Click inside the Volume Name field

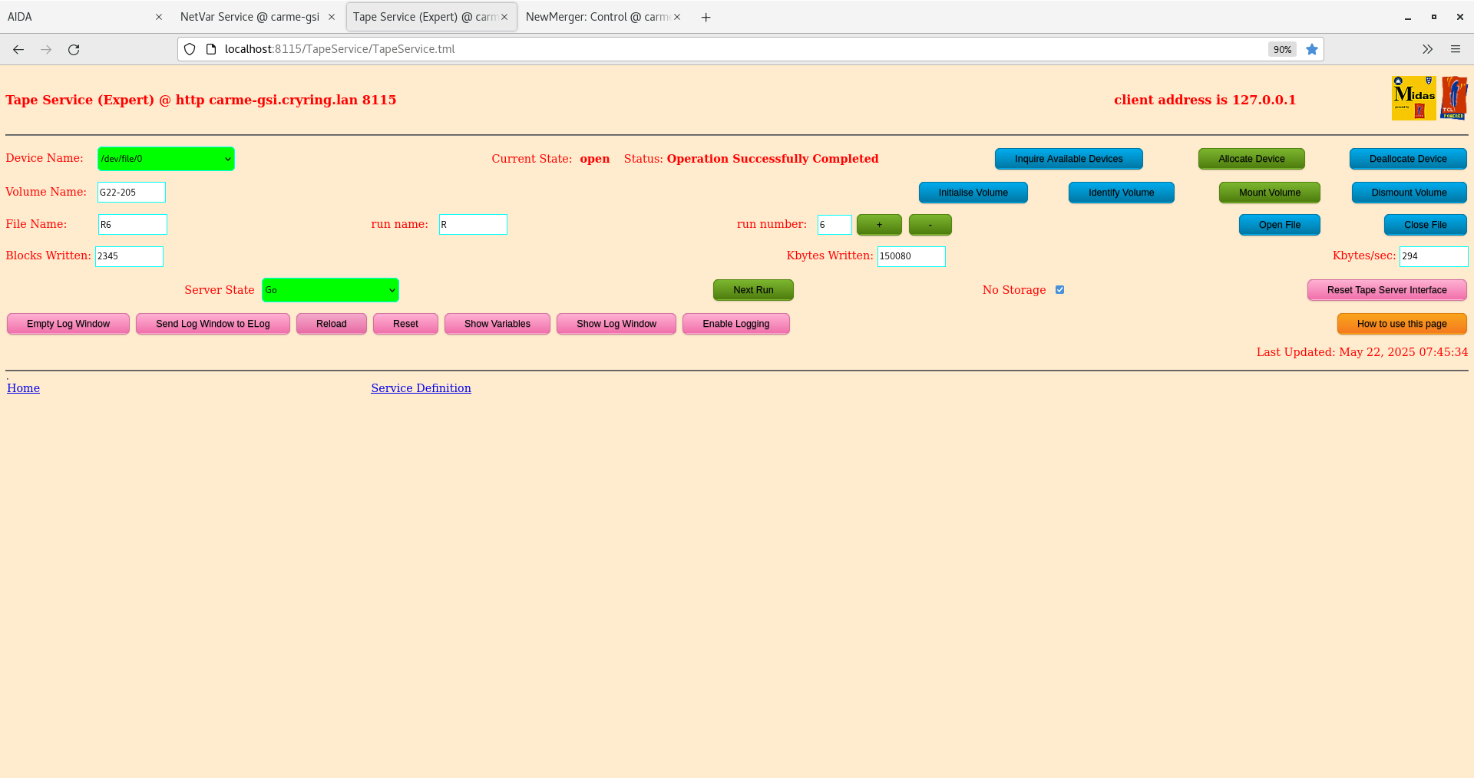tap(131, 192)
